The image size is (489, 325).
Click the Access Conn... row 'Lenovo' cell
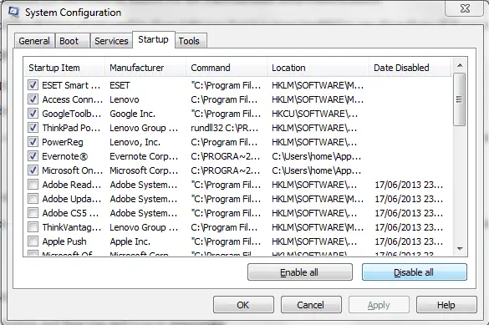click(125, 99)
